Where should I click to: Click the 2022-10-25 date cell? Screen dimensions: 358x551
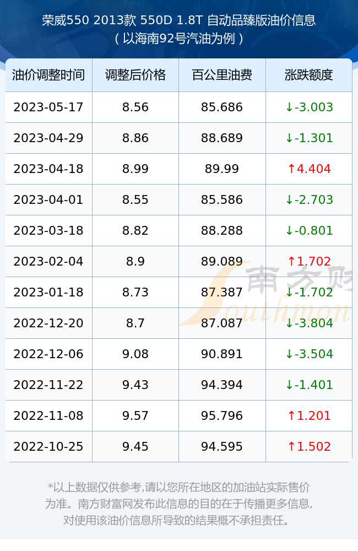coord(48,447)
